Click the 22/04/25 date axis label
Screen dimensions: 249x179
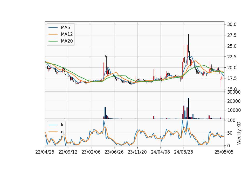(45, 152)
